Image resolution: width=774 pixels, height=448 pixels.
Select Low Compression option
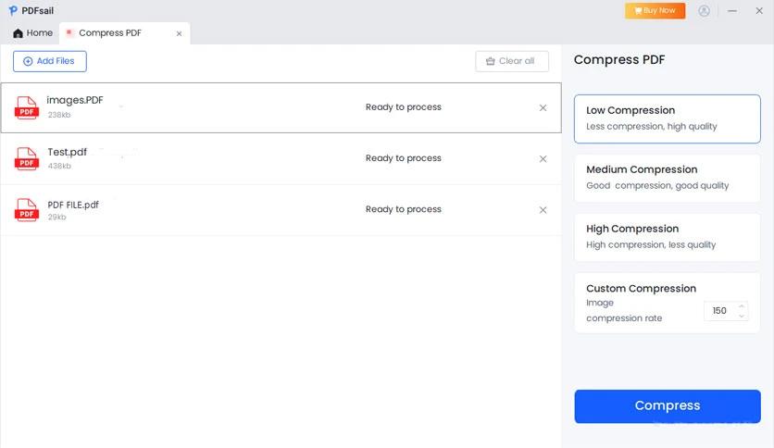coord(667,118)
